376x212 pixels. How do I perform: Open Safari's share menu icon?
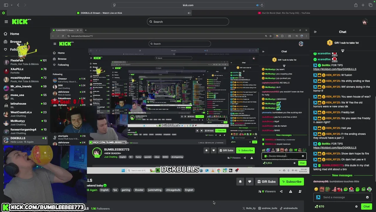[x=356, y=5]
